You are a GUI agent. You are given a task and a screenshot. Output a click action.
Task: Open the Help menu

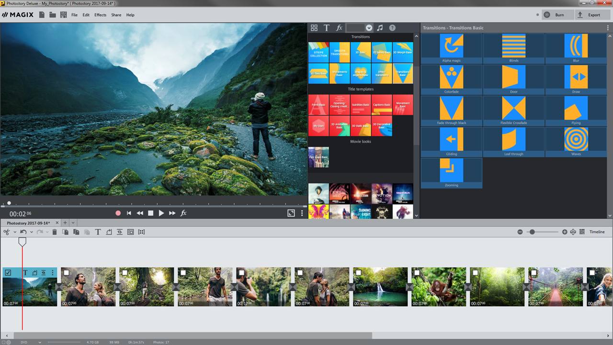pyautogui.click(x=130, y=15)
